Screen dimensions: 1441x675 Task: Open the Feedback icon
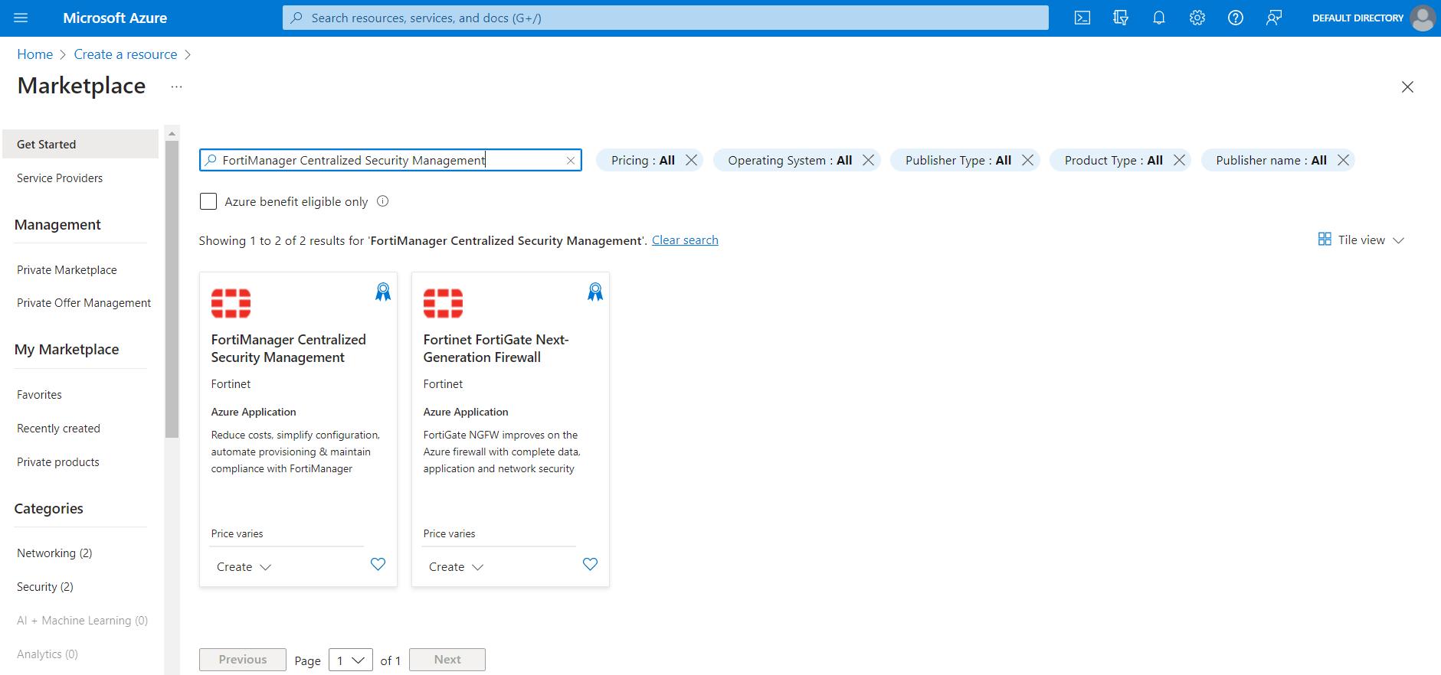pyautogui.click(x=1274, y=18)
